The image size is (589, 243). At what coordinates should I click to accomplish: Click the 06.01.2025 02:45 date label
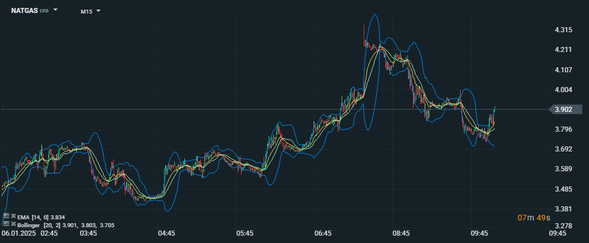29,233
